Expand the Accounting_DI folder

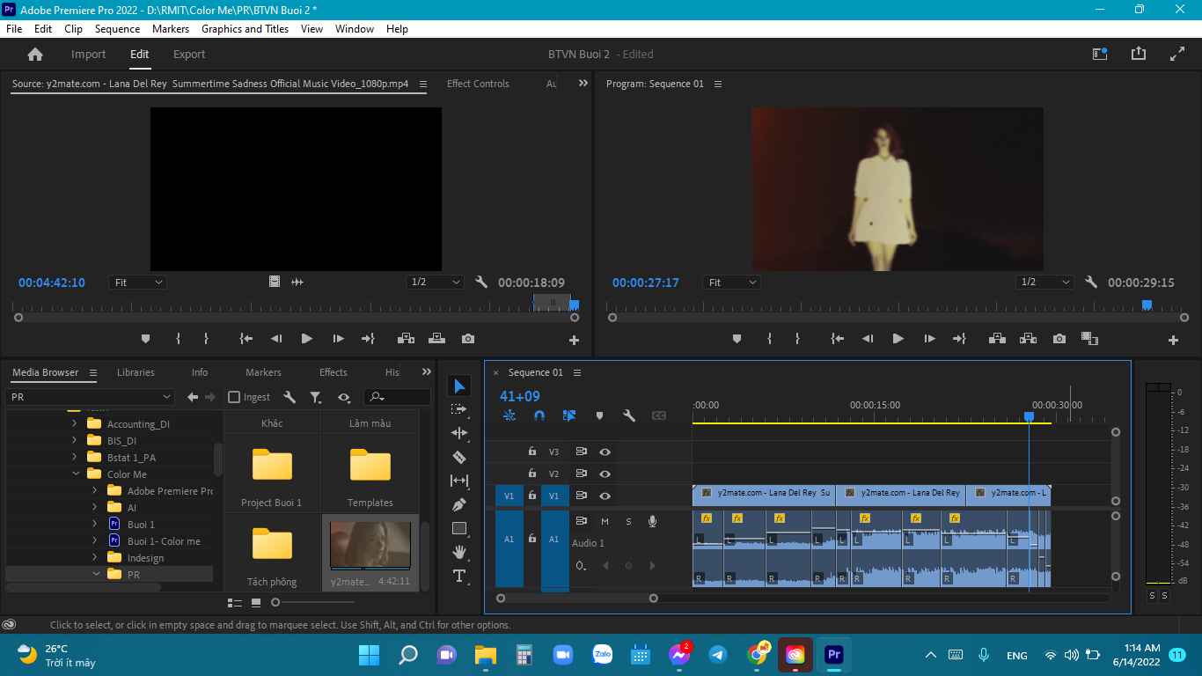coord(75,424)
